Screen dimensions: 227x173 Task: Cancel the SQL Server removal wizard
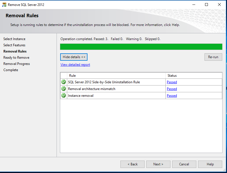[184, 164]
